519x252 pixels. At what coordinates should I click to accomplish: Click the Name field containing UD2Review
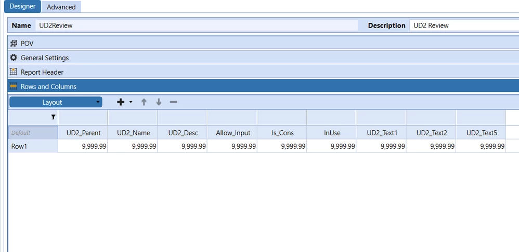(197, 25)
